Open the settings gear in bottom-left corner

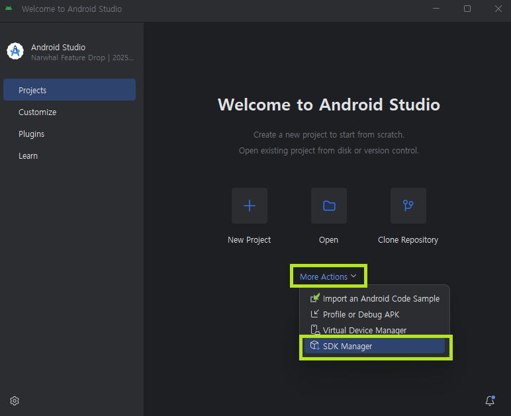tap(15, 401)
